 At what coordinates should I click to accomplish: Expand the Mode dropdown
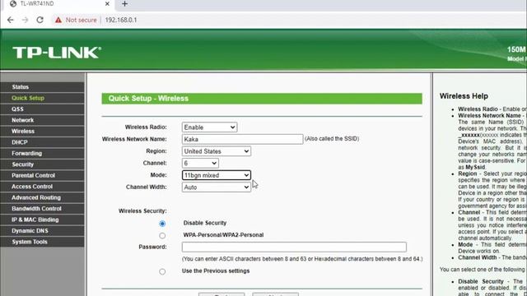(216, 175)
